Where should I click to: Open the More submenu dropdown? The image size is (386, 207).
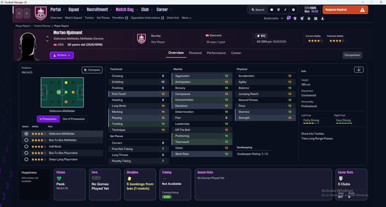pyautogui.click(x=186, y=18)
